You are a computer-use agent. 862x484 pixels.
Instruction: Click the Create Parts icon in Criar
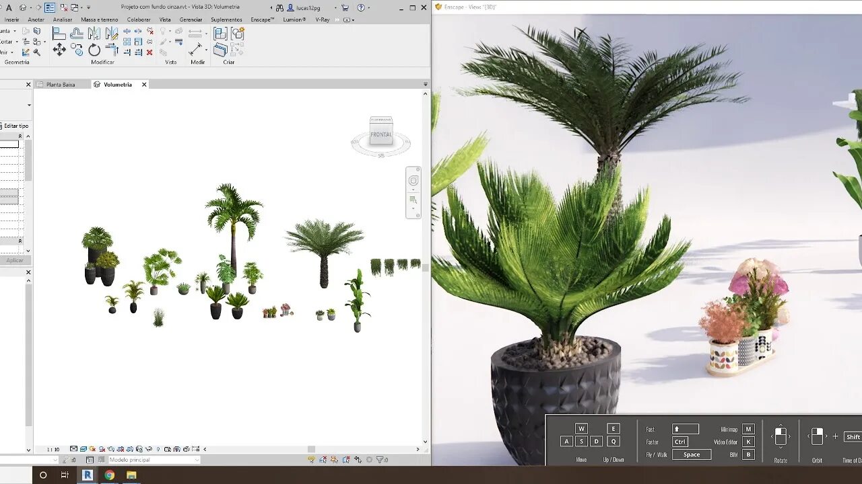220,50
